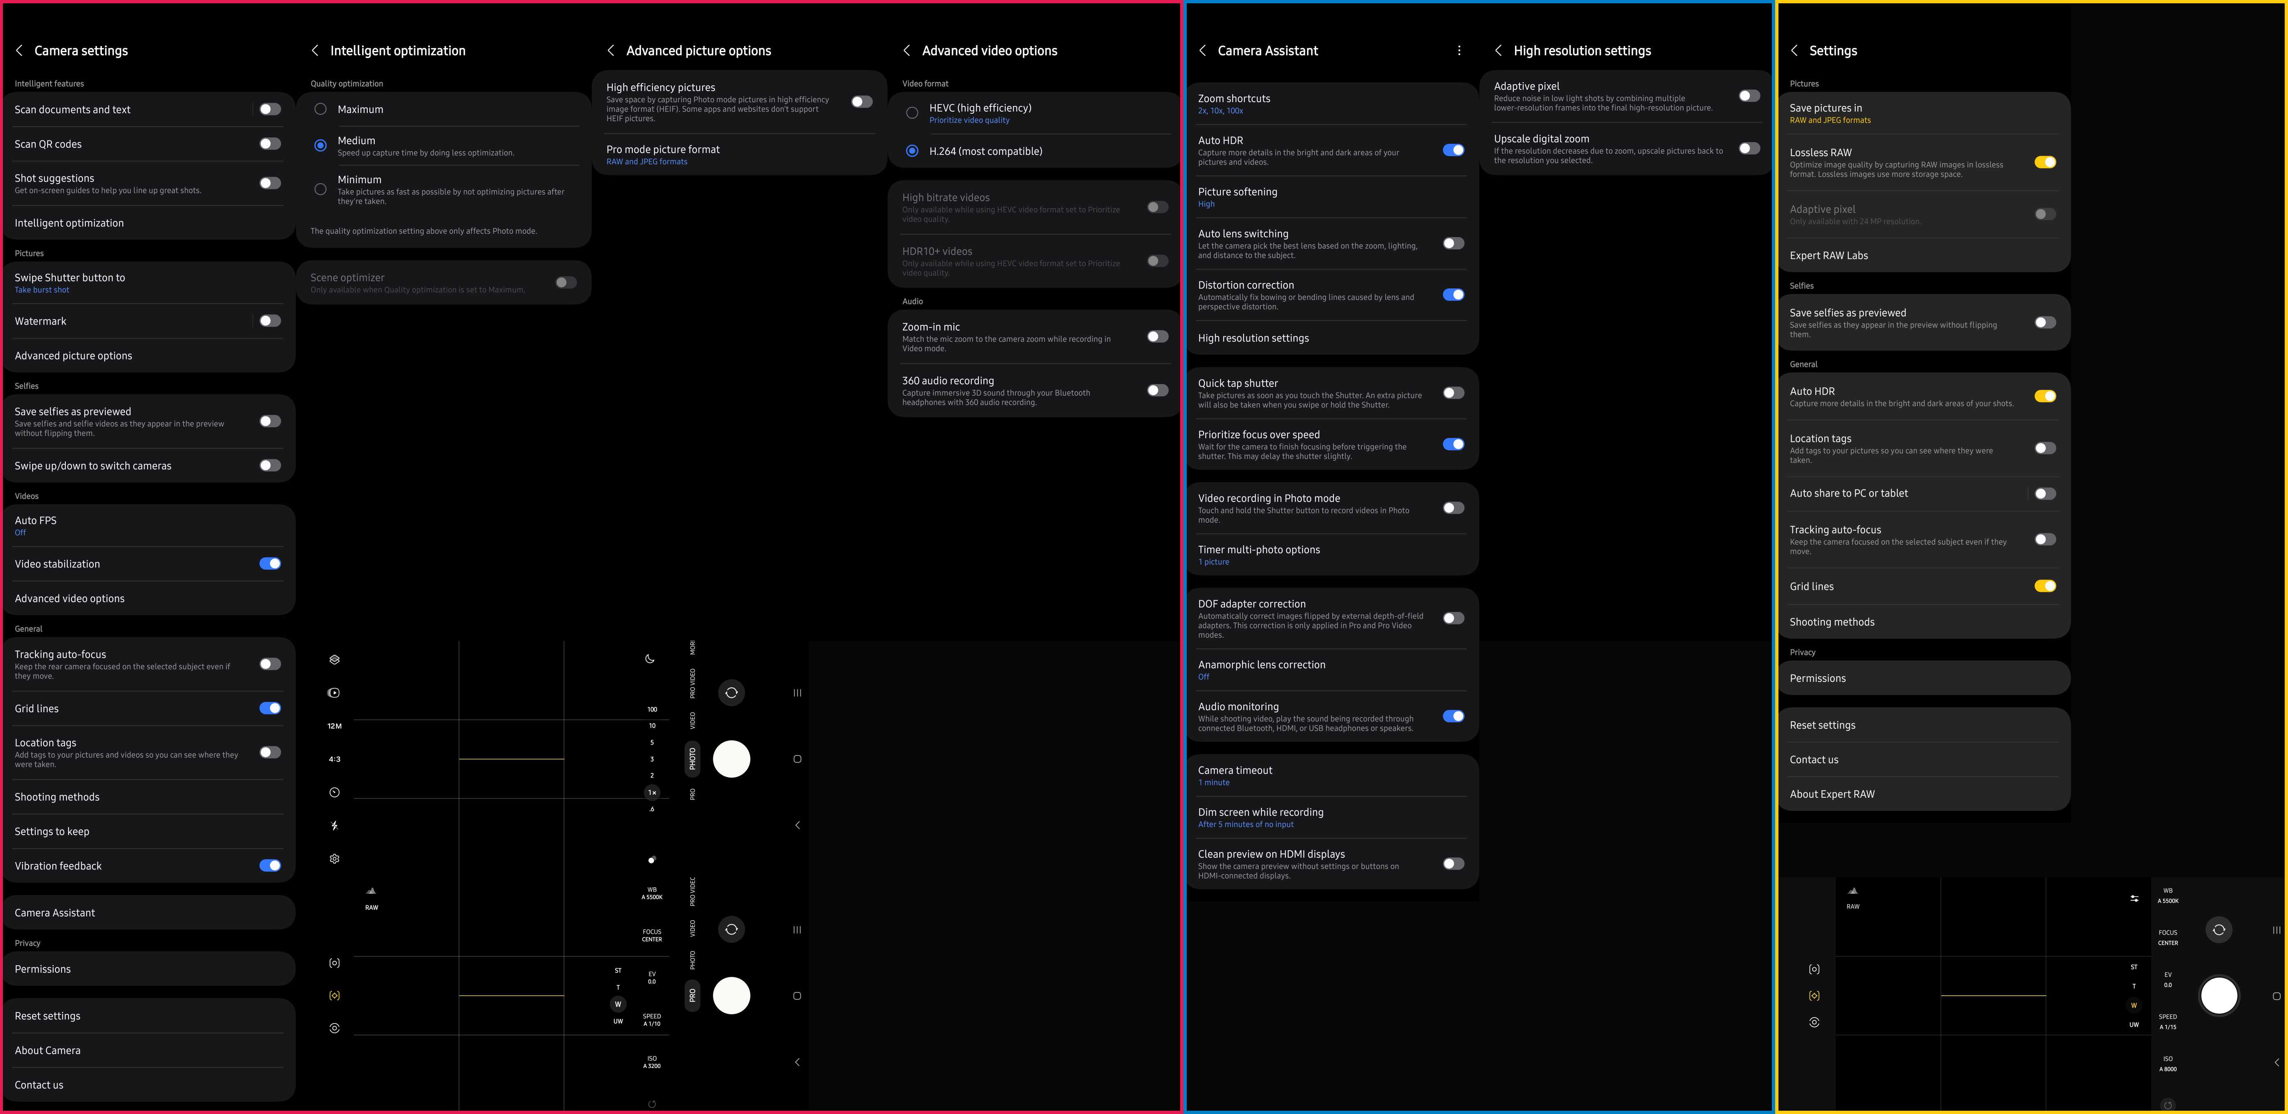Open Camera Assistant three-dot overflow menu
This screenshot has height=1114, width=2288.
1459,51
